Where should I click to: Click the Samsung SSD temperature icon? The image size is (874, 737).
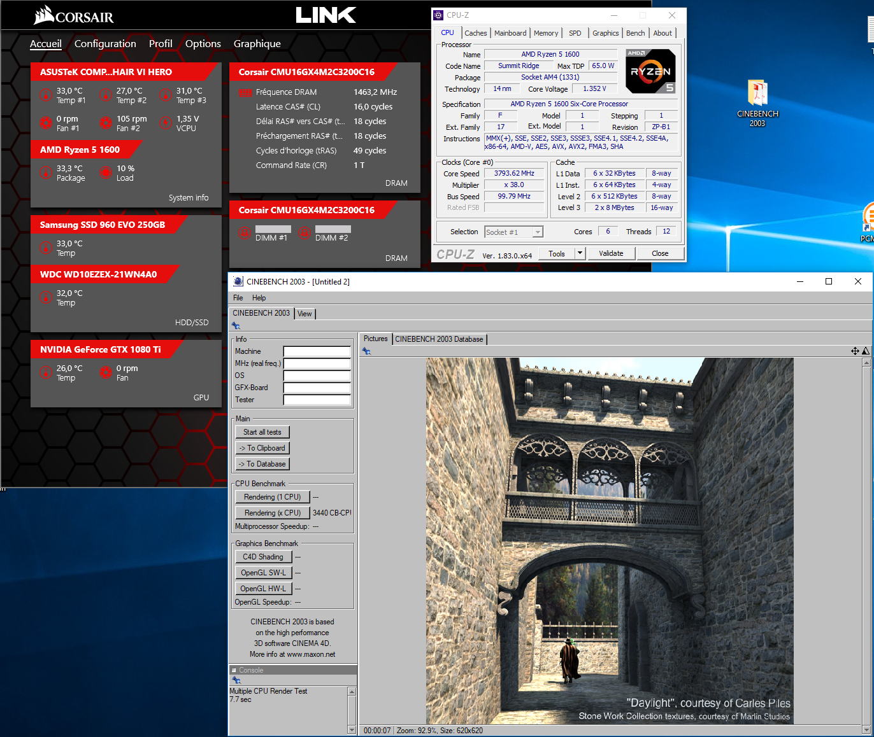46,248
